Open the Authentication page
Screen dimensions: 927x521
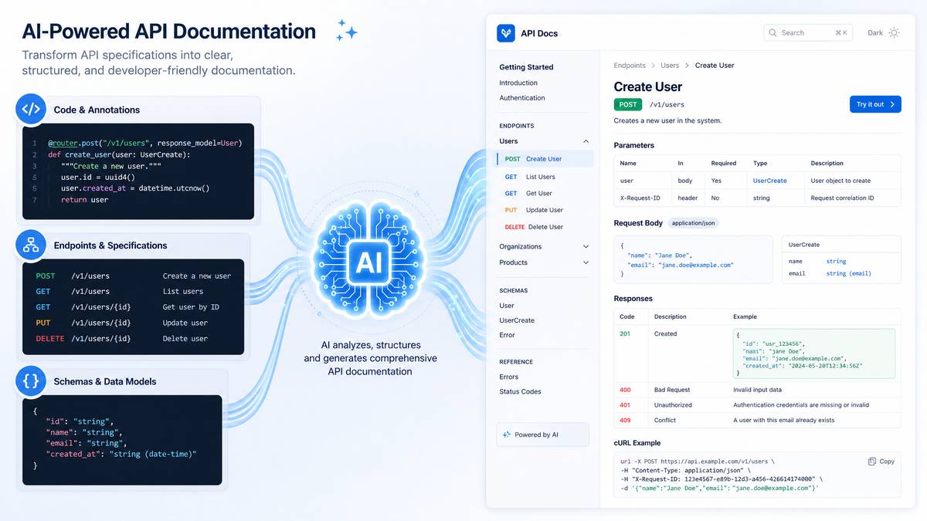tap(522, 98)
